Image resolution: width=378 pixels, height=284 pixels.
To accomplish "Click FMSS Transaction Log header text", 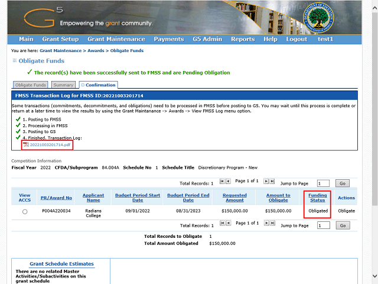I will click(79, 96).
